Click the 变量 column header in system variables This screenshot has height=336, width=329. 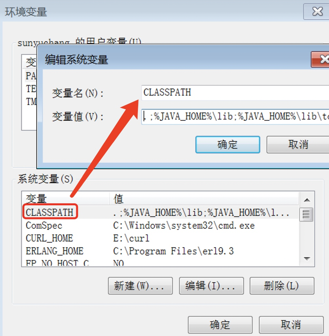point(66,199)
